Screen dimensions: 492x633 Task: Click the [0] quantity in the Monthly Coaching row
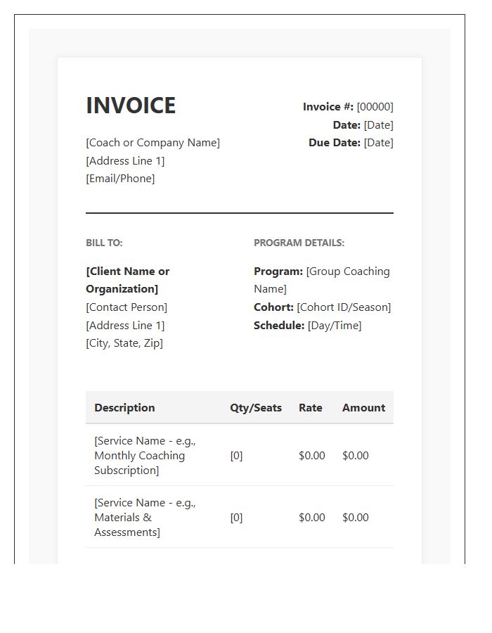236,455
